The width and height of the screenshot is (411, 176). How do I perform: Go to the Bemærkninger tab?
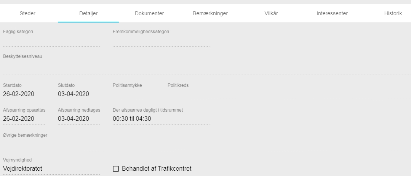pyautogui.click(x=210, y=14)
